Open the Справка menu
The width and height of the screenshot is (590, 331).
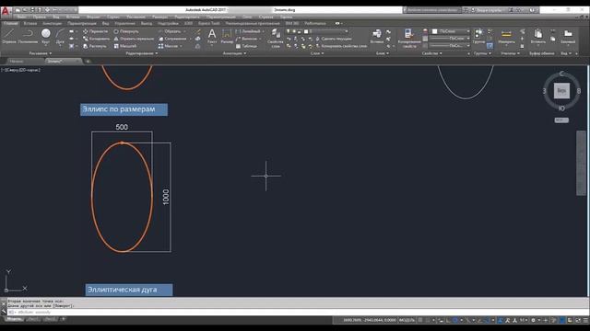pos(265,17)
